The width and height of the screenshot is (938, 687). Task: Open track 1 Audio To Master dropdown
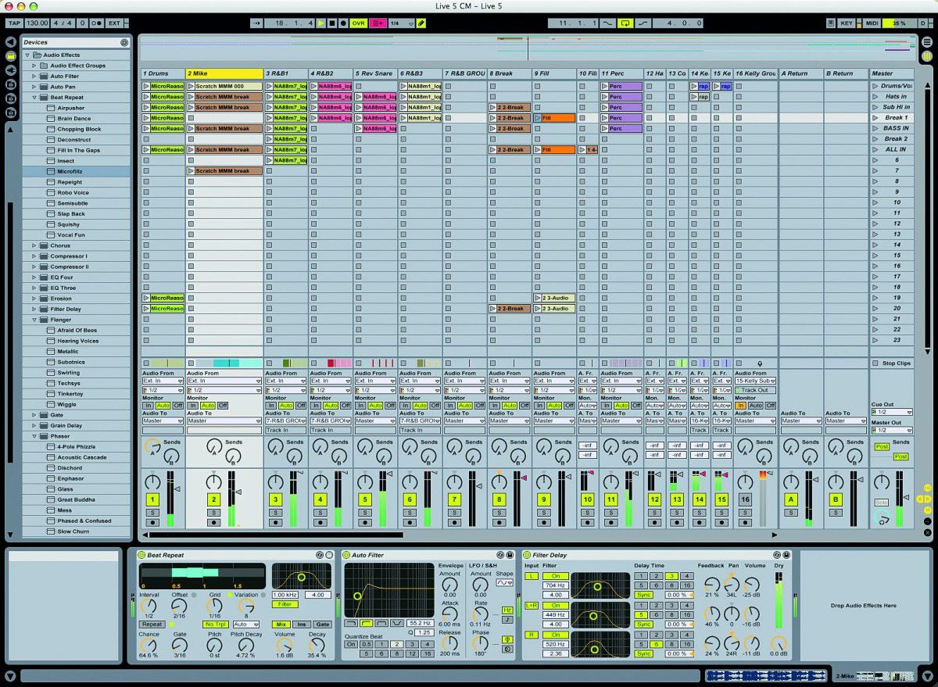pyautogui.click(x=163, y=420)
